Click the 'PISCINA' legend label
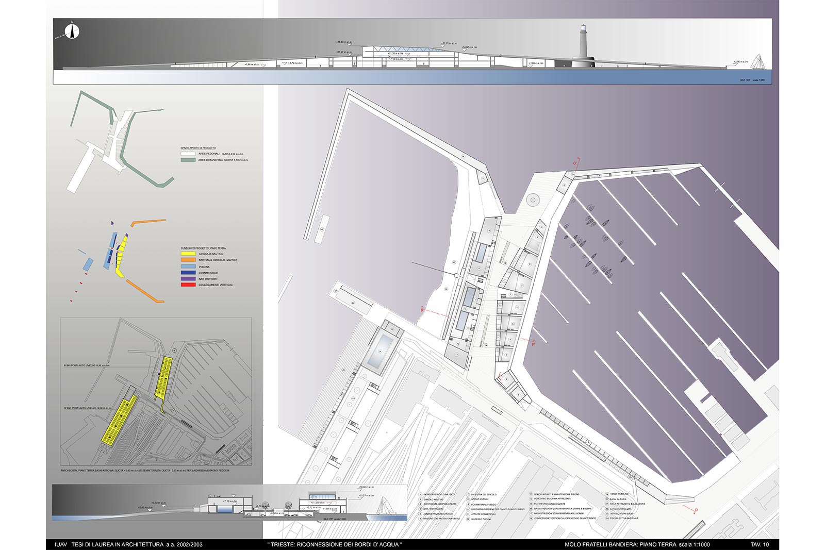825x550 pixels. pos(205,266)
